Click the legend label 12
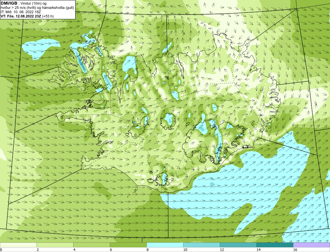 pyautogui.click(x=222, y=250)
